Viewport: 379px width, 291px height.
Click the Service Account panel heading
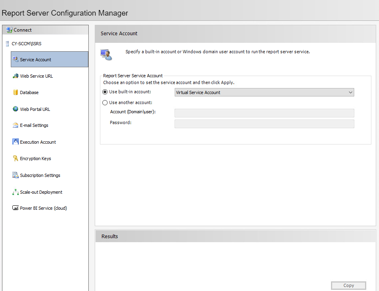(119, 33)
